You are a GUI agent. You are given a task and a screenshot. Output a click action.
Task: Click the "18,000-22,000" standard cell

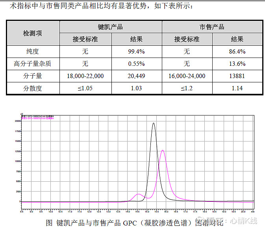pyautogui.click(x=85, y=76)
